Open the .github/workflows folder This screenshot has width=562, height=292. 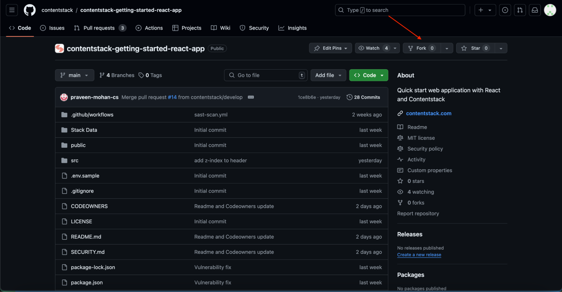point(92,114)
